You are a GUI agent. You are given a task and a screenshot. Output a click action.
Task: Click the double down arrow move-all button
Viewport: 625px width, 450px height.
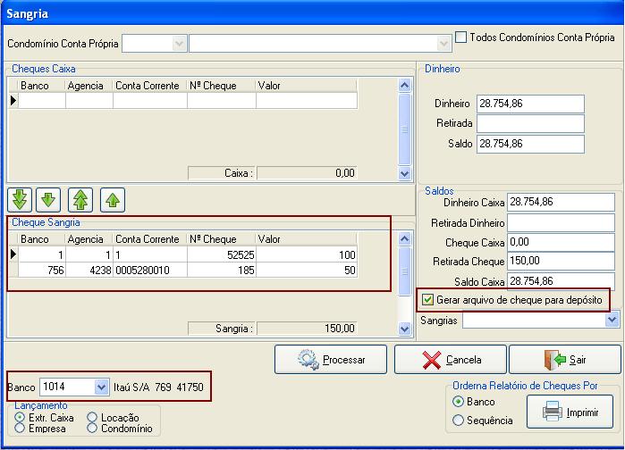[20, 199]
